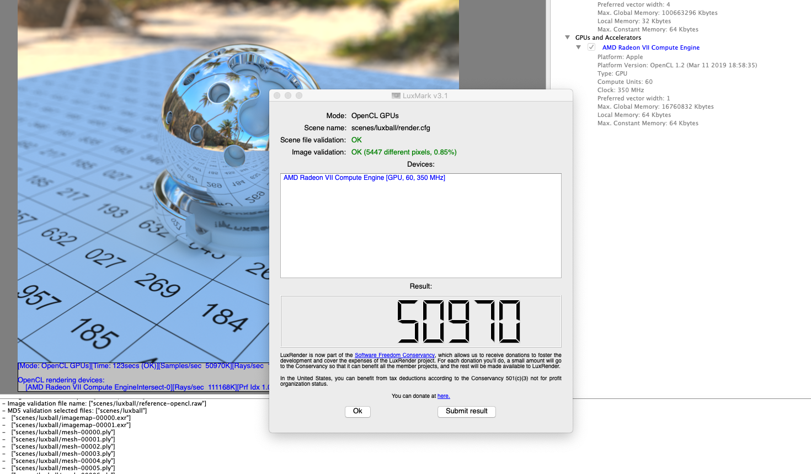This screenshot has width=811, height=474.
Task: Click 'Local Memory: 32 Kbytes' line
Action: click(634, 21)
